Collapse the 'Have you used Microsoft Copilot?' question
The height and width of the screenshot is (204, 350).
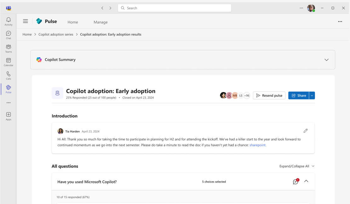click(306, 181)
